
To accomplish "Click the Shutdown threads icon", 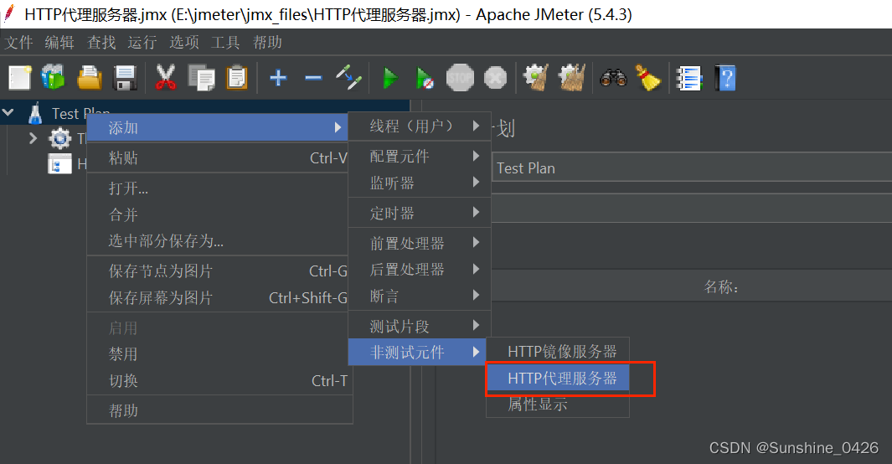I will 495,78.
